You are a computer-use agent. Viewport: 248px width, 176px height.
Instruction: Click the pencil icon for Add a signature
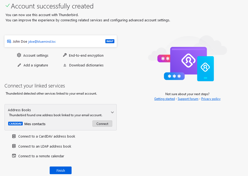point(19,65)
